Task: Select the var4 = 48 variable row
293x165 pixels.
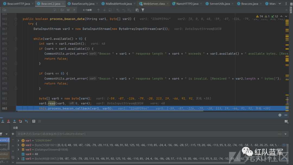Action: pyautogui.click(x=152, y=154)
